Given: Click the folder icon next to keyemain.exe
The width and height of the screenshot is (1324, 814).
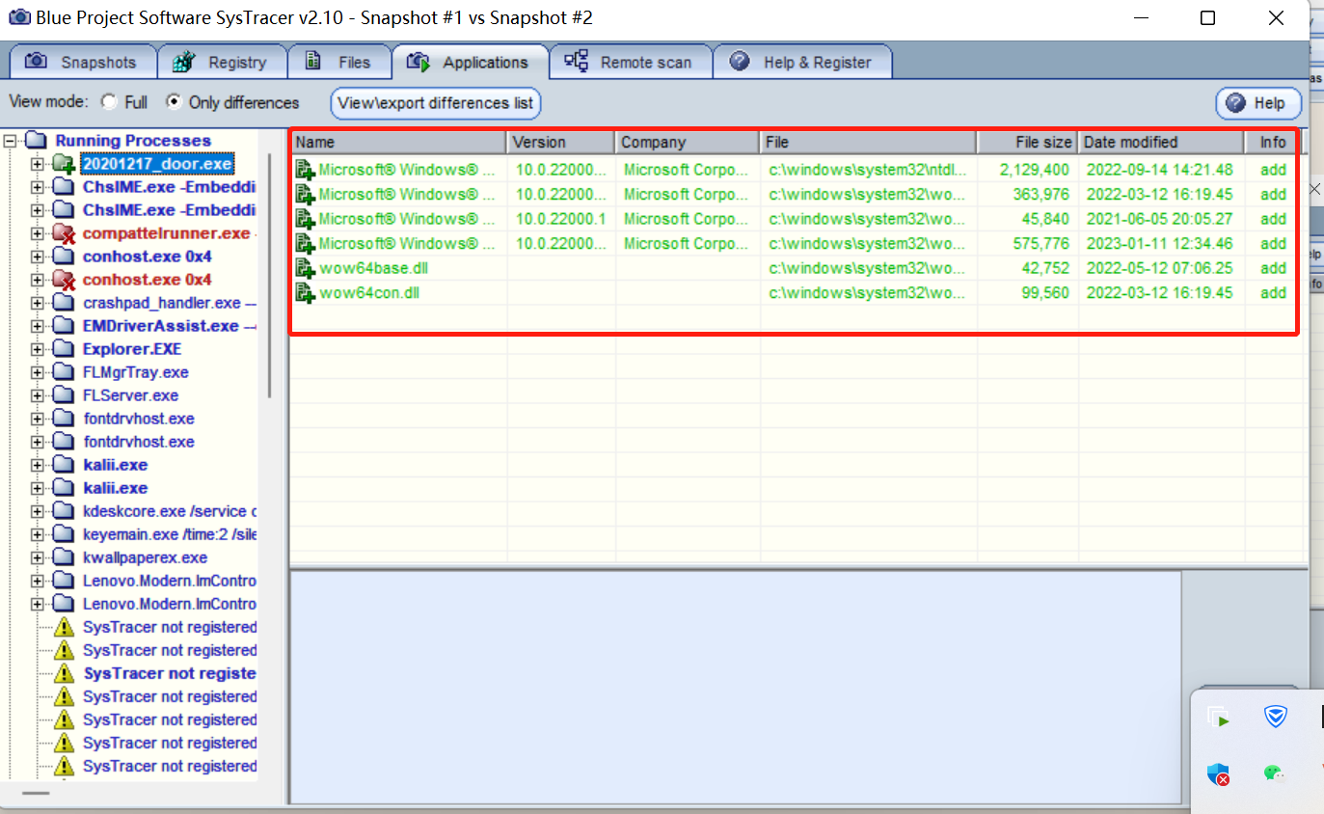Looking at the screenshot, I should click(x=64, y=534).
